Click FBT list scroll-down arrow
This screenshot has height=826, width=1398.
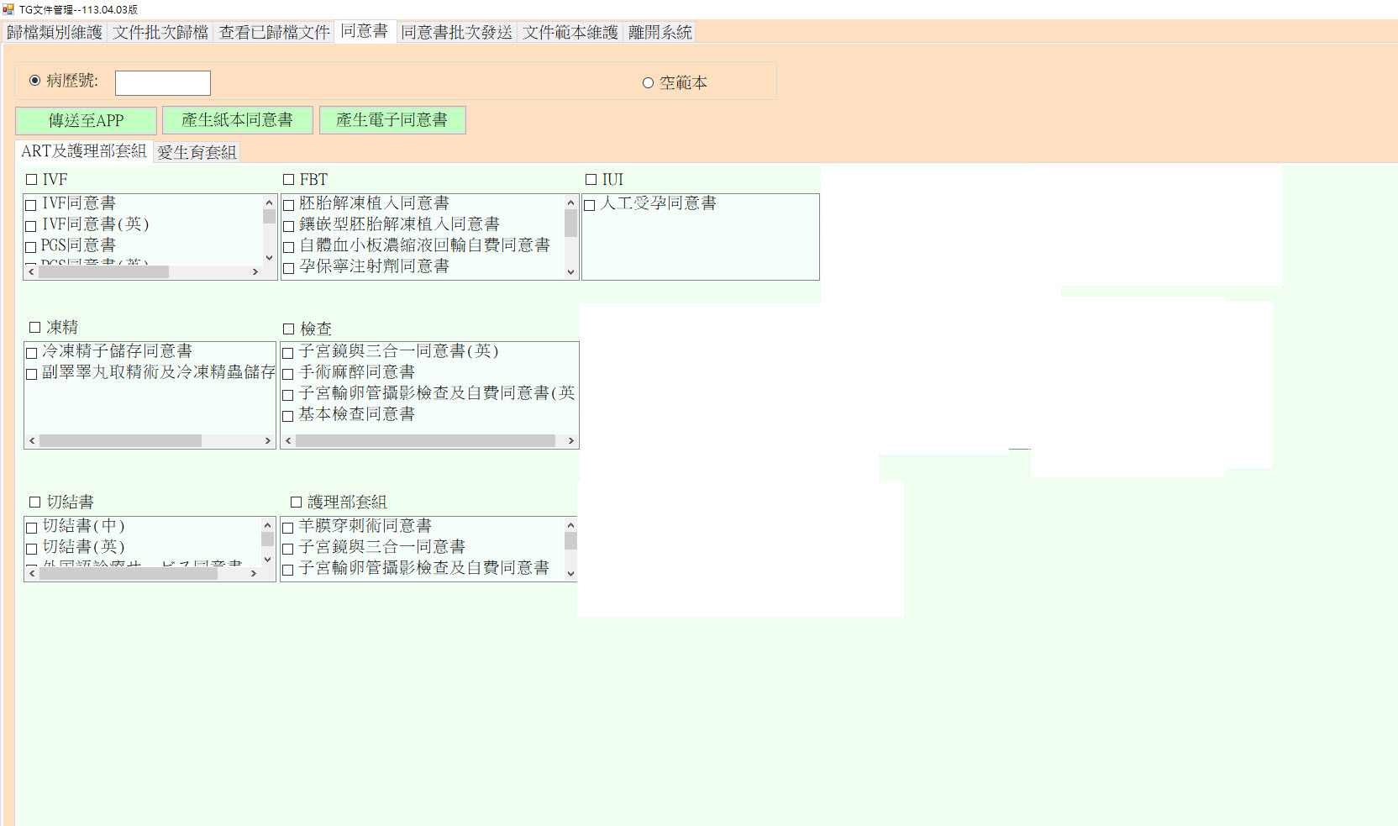click(570, 272)
